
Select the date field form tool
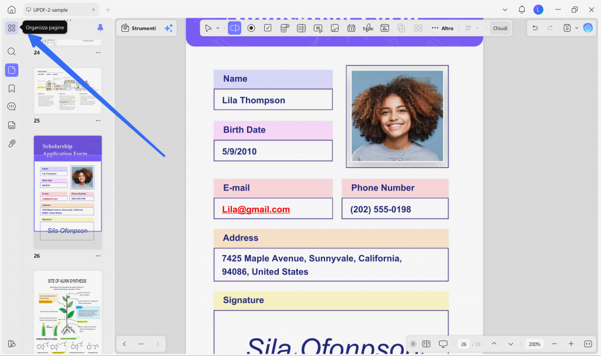coord(351,28)
